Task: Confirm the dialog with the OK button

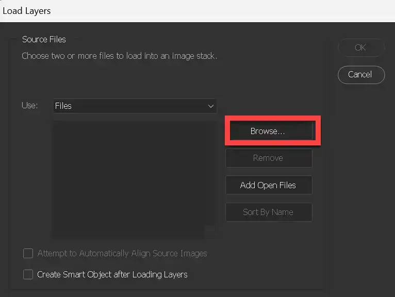Action: coord(360,47)
